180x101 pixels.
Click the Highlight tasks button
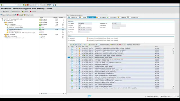[29, 15]
